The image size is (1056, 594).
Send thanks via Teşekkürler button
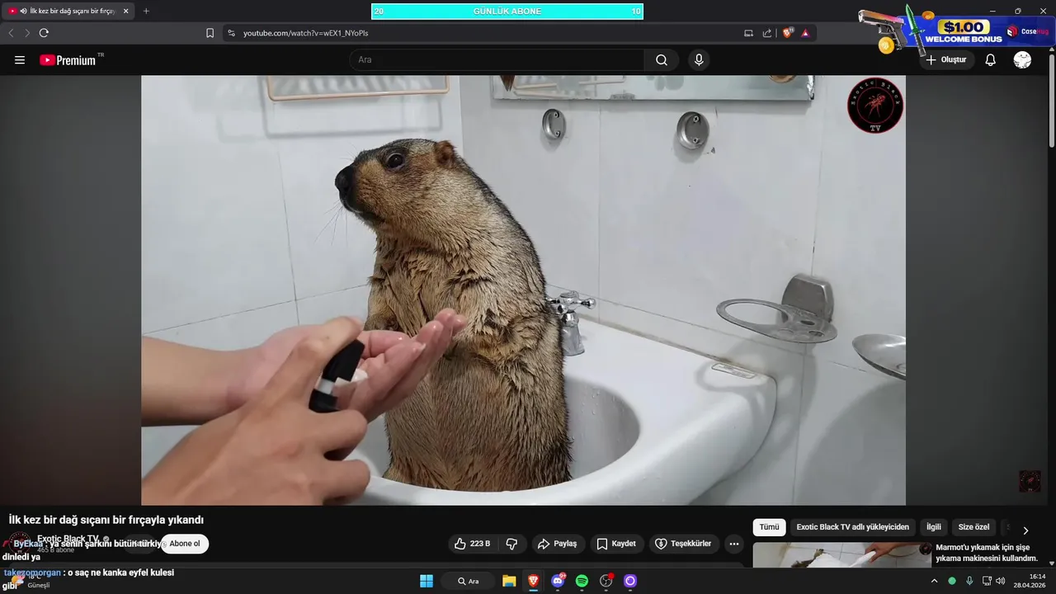(x=683, y=544)
